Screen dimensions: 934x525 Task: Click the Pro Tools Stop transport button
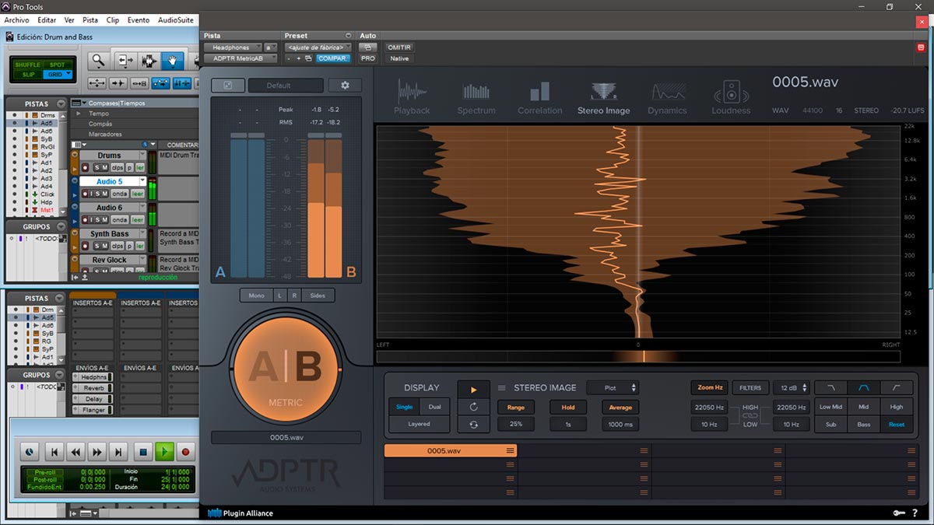click(x=142, y=451)
